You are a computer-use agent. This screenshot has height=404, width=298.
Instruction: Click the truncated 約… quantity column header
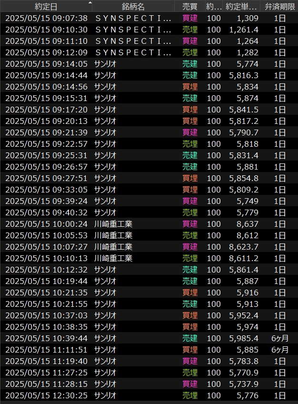tap(214, 7)
